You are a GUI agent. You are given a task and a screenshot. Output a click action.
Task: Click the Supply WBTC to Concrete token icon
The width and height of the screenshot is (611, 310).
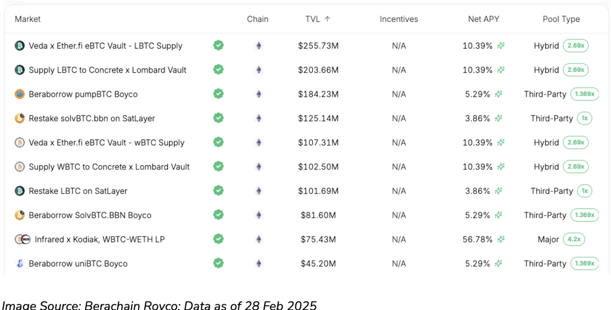click(x=19, y=167)
